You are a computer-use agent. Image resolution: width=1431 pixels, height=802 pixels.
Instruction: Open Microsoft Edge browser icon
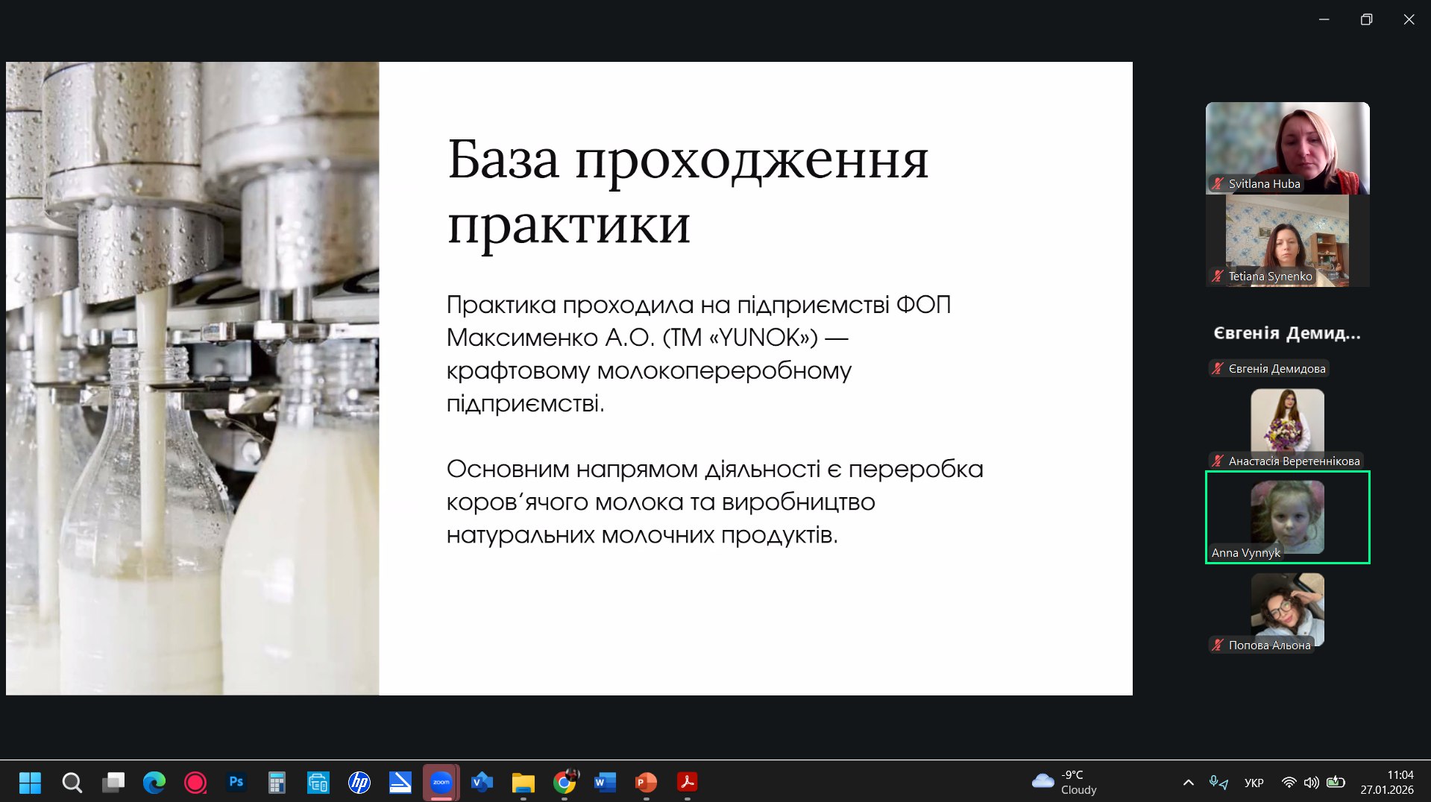tap(154, 782)
